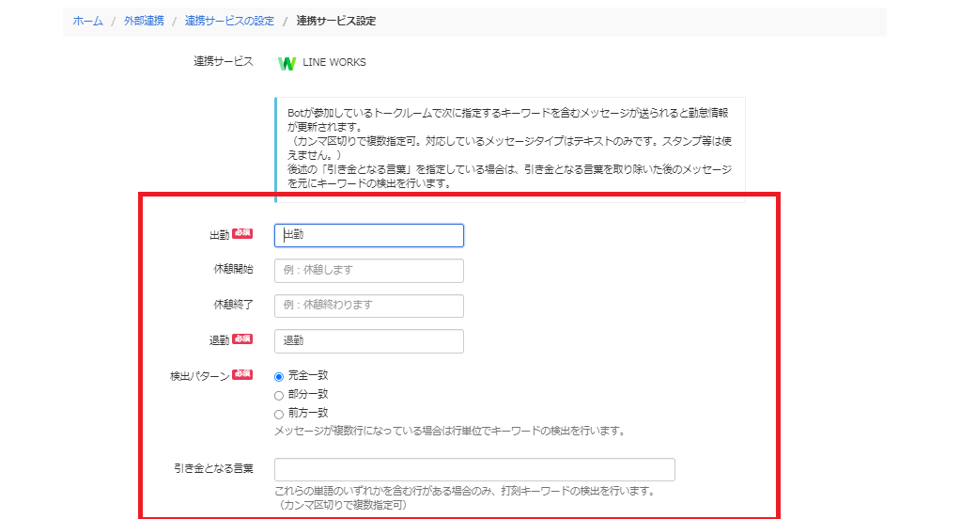Click the 引き金となる言葉 input field
The height and width of the screenshot is (519, 961).
pos(474,469)
